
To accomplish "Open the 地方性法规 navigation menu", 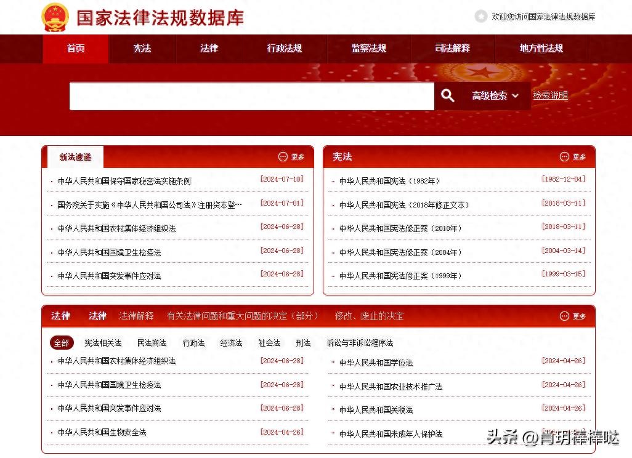I will tap(541, 49).
